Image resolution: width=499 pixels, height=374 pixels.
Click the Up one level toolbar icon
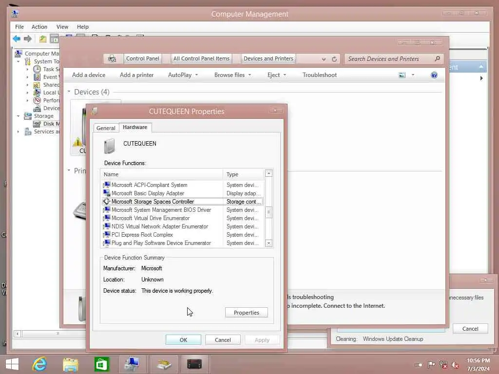(43, 39)
